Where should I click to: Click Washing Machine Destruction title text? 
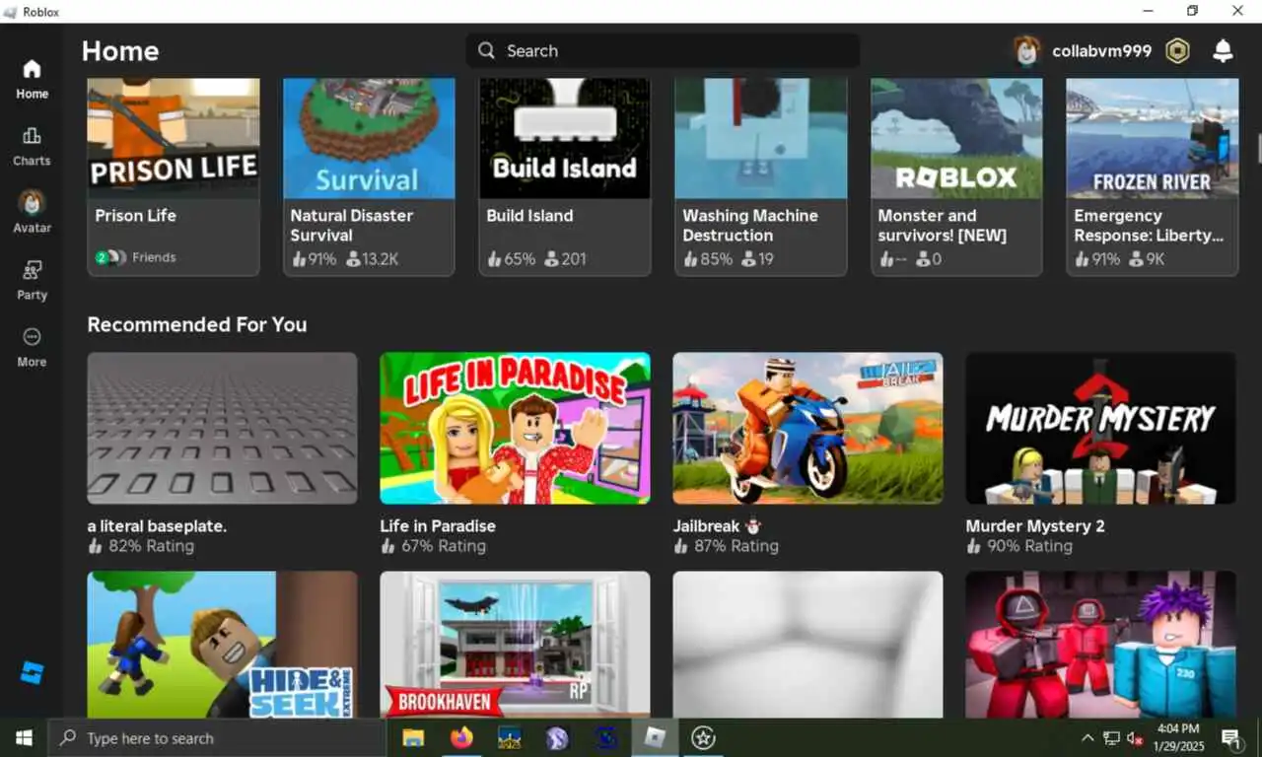point(750,225)
